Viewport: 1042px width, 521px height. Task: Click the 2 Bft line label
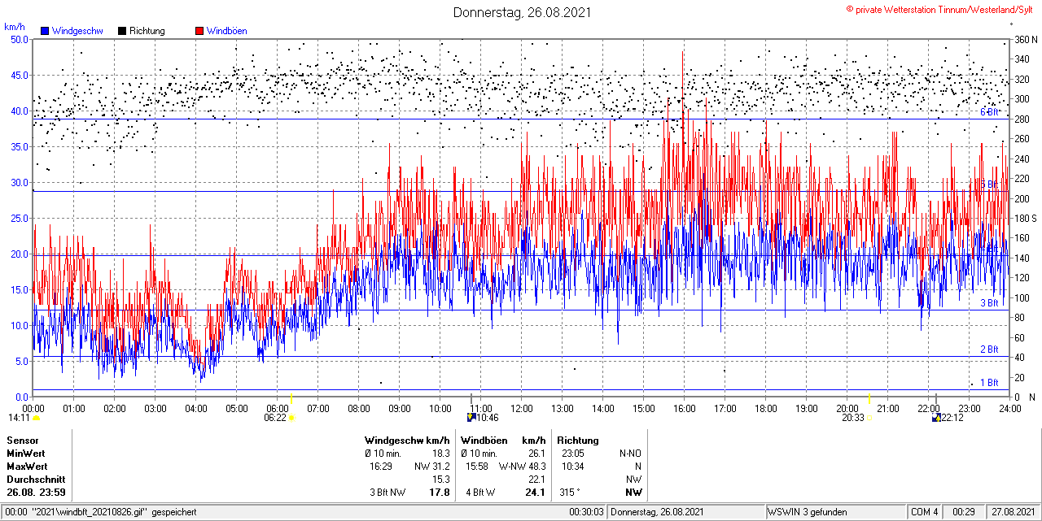988,350
